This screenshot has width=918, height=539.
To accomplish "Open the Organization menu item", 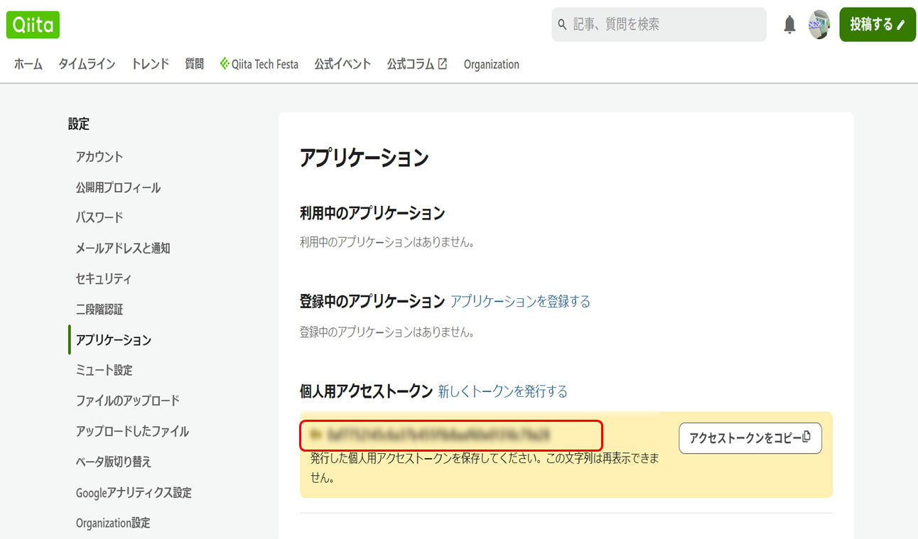I will [491, 64].
